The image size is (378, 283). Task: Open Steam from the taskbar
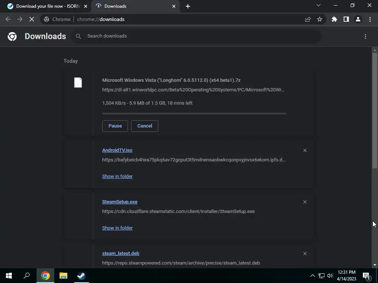[x=81, y=276]
